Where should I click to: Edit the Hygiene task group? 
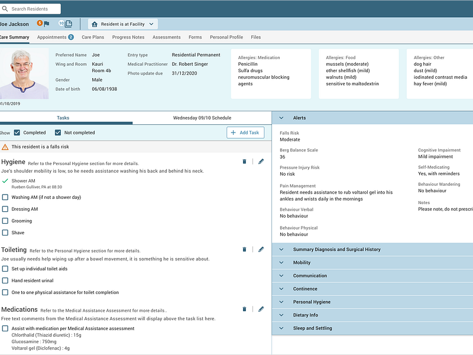261,162
